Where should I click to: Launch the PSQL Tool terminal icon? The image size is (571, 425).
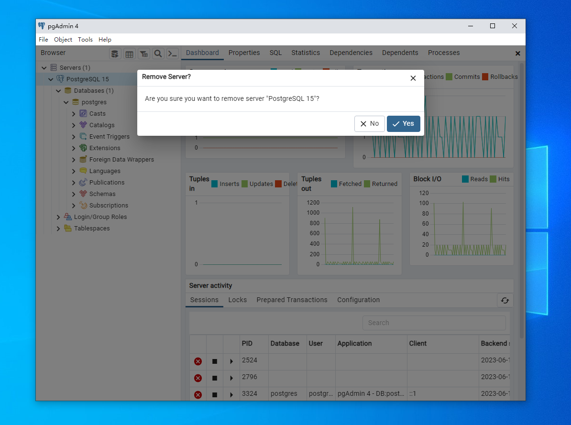coord(172,54)
